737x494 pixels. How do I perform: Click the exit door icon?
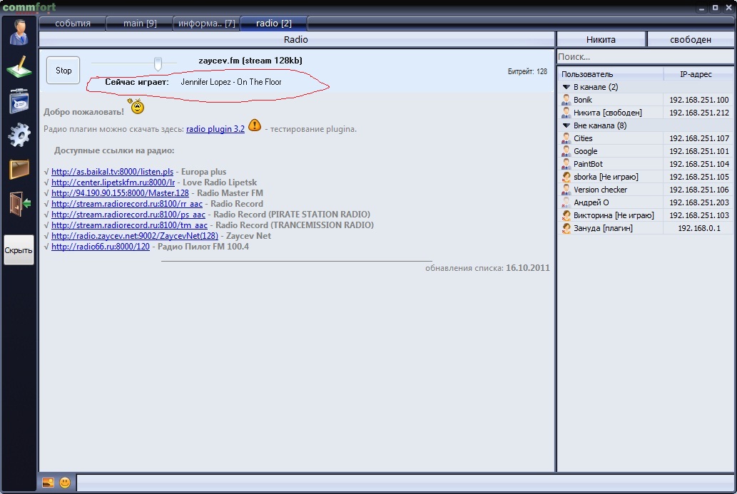[x=19, y=204]
